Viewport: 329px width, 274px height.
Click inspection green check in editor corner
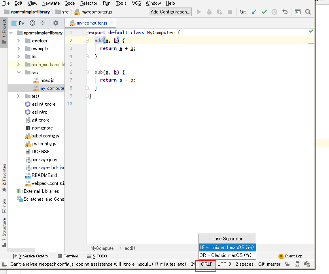(311, 31)
